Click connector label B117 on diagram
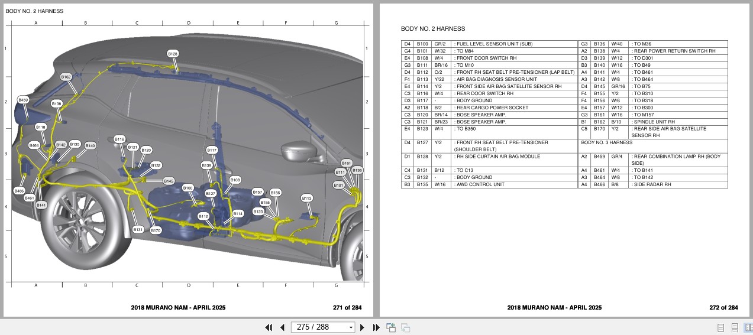Screen dimensions: 753x335 click(212, 150)
